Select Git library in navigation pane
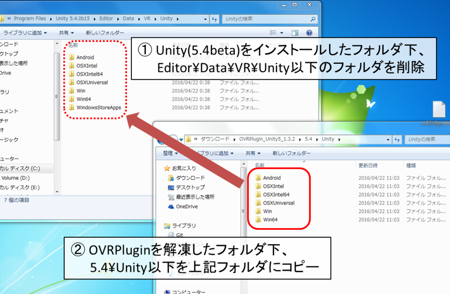 (176, 235)
